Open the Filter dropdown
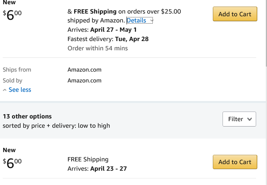Image resolution: width=267 pixels, height=185 pixels. click(239, 119)
